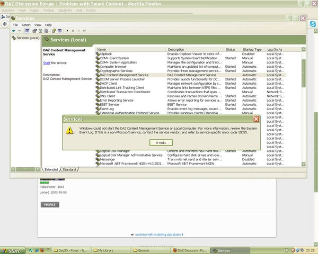Sort by the Description column header
The width and height of the screenshot is (318, 254).
(x=195, y=49)
